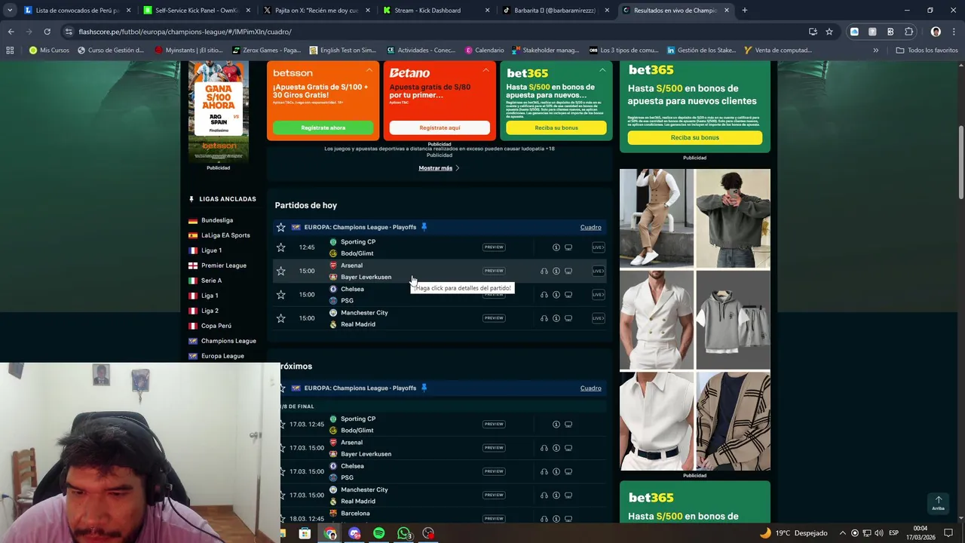This screenshot has width=965, height=543.
Task: Unpin Champions League via blue pin in Partidos de hoy
Action: click(424, 227)
